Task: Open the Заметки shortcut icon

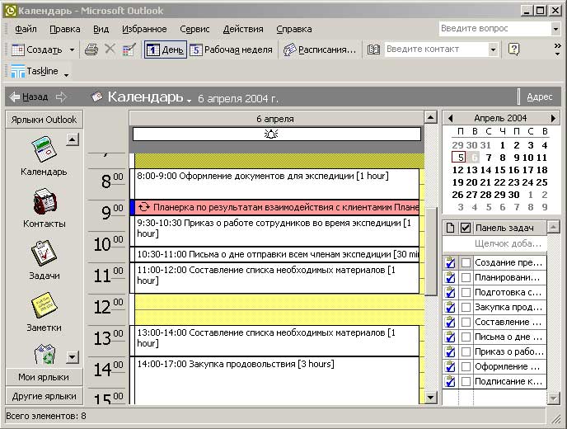Action: click(x=43, y=305)
